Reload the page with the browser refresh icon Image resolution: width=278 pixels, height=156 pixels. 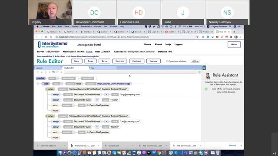click(46, 37)
